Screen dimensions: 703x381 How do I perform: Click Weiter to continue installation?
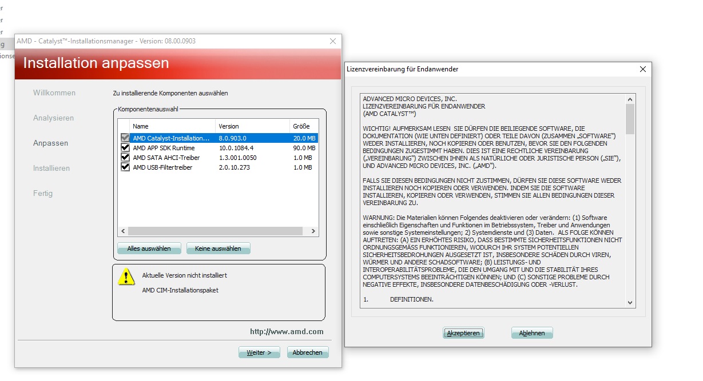coord(259,352)
